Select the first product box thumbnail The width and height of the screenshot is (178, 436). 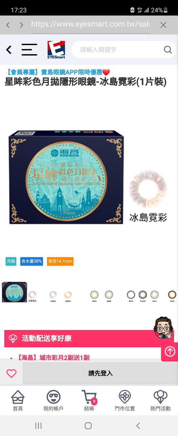click(14, 292)
